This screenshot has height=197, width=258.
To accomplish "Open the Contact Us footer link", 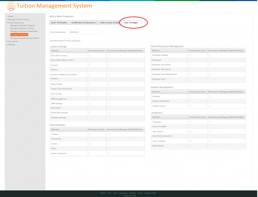I will [123, 193].
